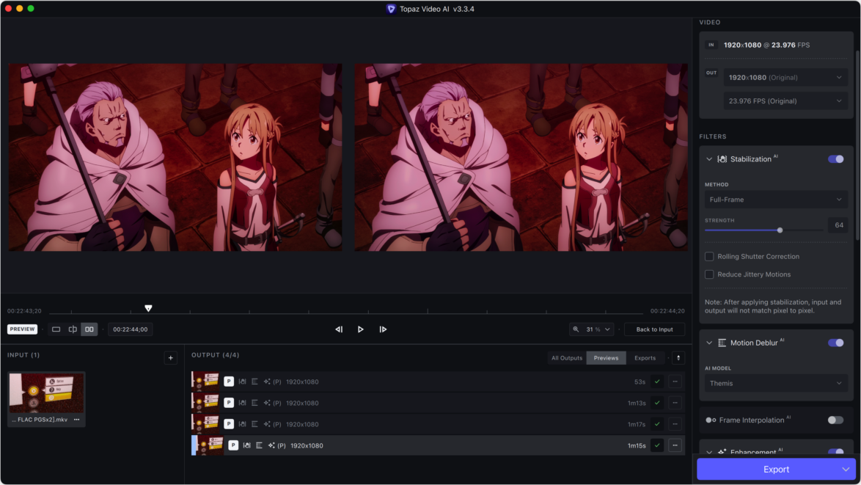Switch to single view layout icon

click(56, 329)
